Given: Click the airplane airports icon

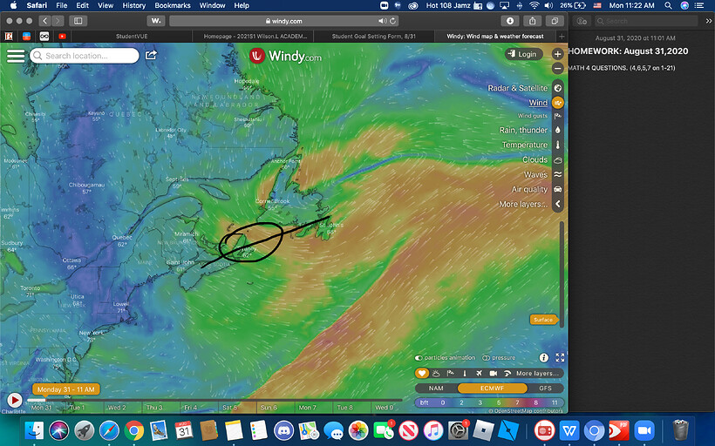Looking at the screenshot, I should coord(479,373).
